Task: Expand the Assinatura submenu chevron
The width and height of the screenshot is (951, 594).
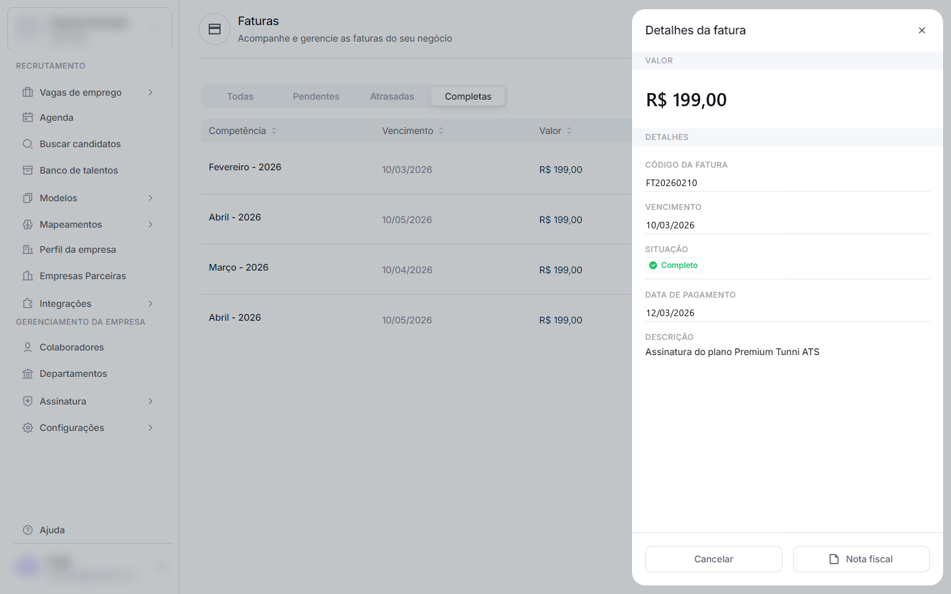Action: (151, 401)
